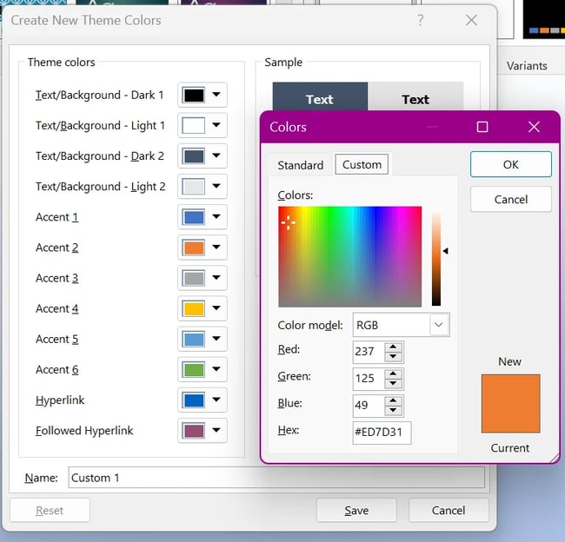The image size is (565, 542).
Task: Click the New/Current orange preview swatch
Action: click(510, 403)
